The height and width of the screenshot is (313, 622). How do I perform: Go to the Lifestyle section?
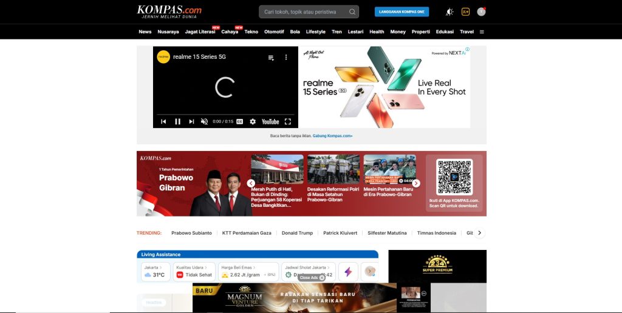pos(316,32)
